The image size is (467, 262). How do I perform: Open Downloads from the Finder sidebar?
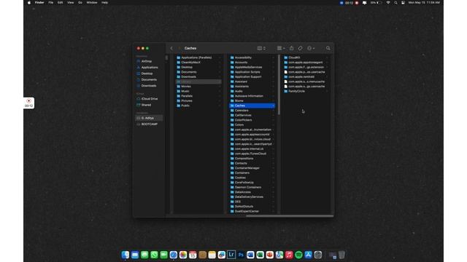(x=149, y=86)
